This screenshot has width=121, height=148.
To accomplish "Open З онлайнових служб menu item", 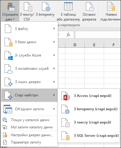I will [x=29, y=69].
